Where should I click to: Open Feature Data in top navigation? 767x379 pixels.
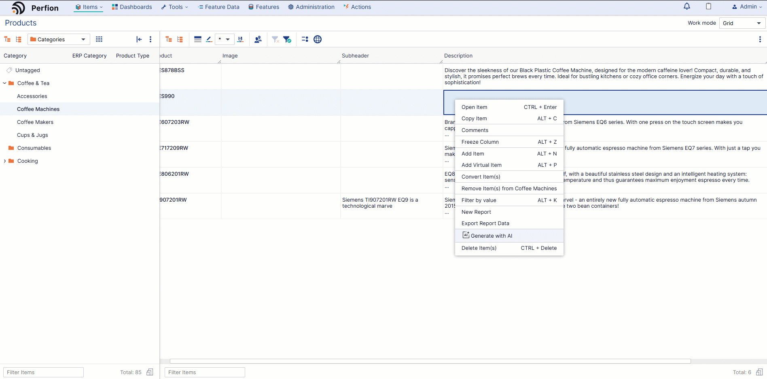tap(218, 7)
